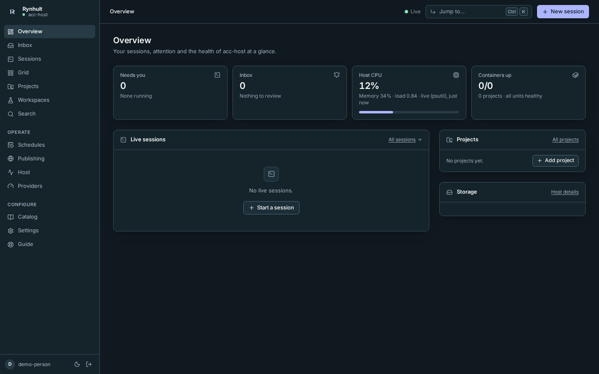
Task: Open Host under Operate
Action: [50, 172]
